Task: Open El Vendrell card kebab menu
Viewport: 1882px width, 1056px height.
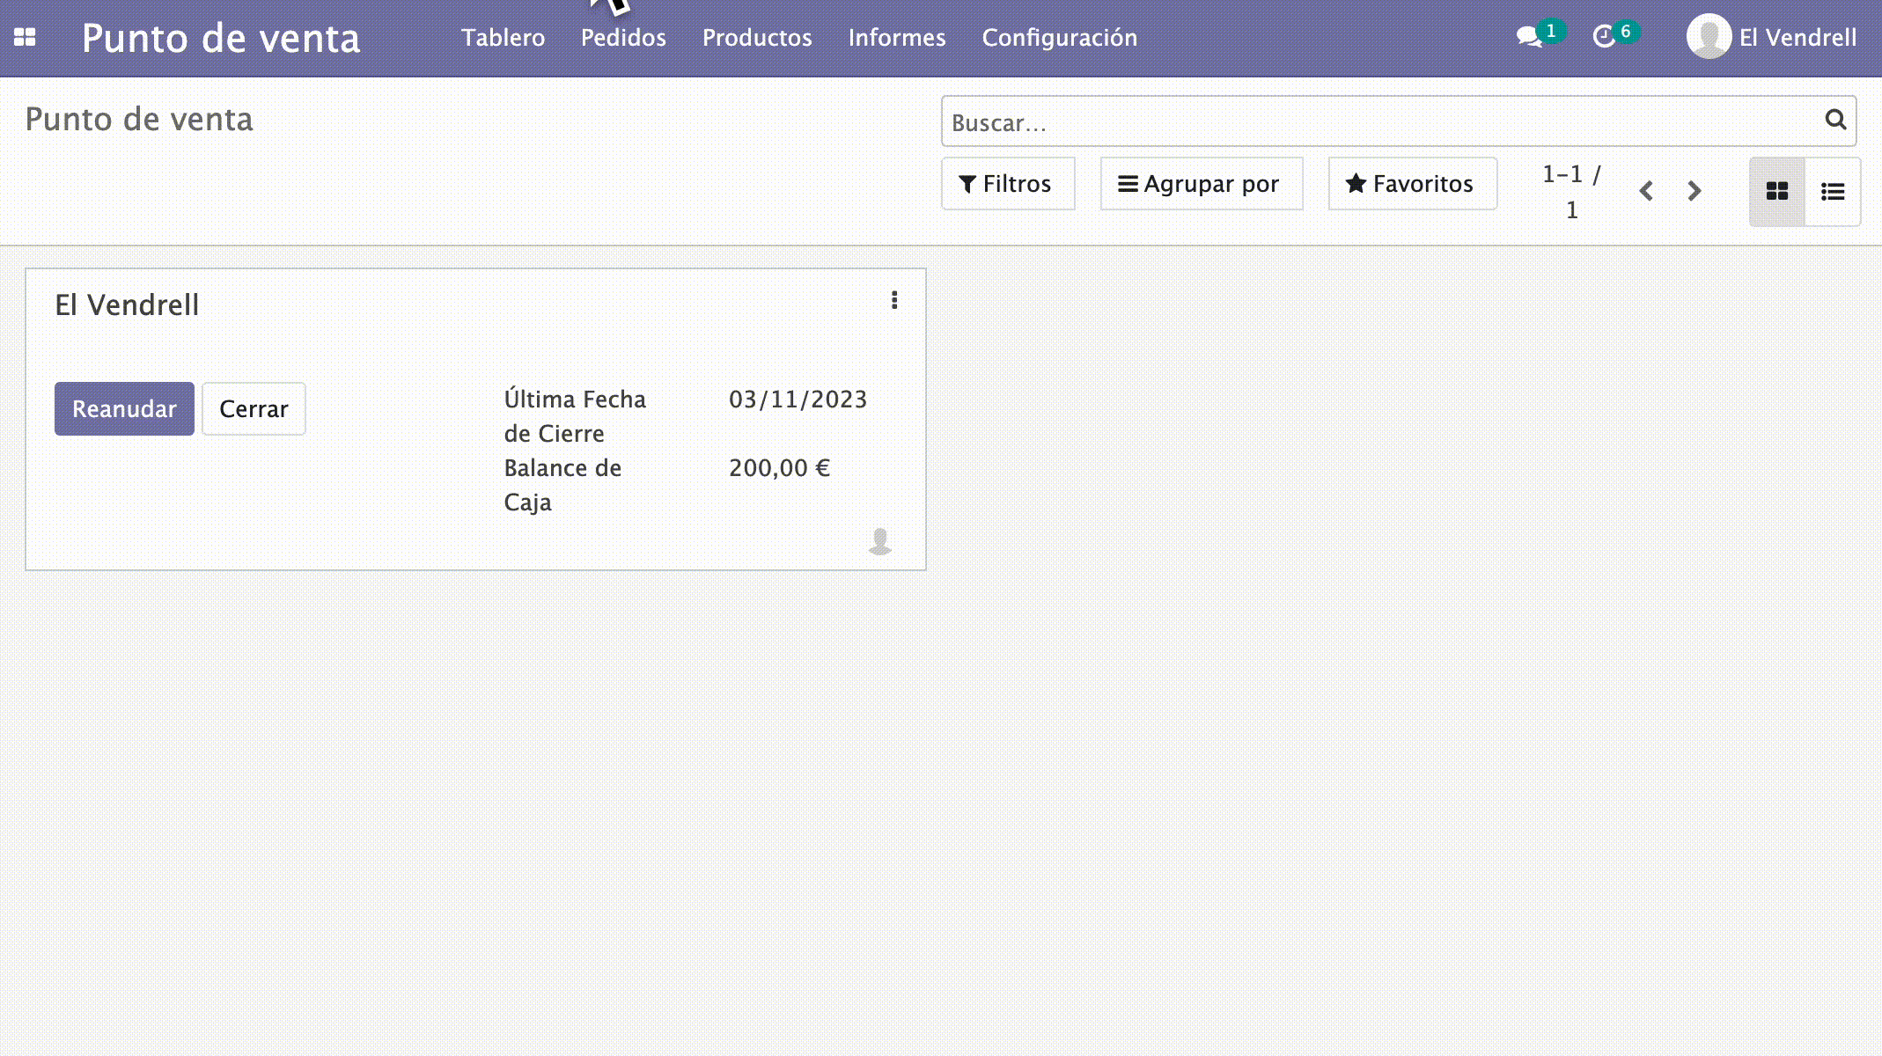Action: tap(894, 301)
